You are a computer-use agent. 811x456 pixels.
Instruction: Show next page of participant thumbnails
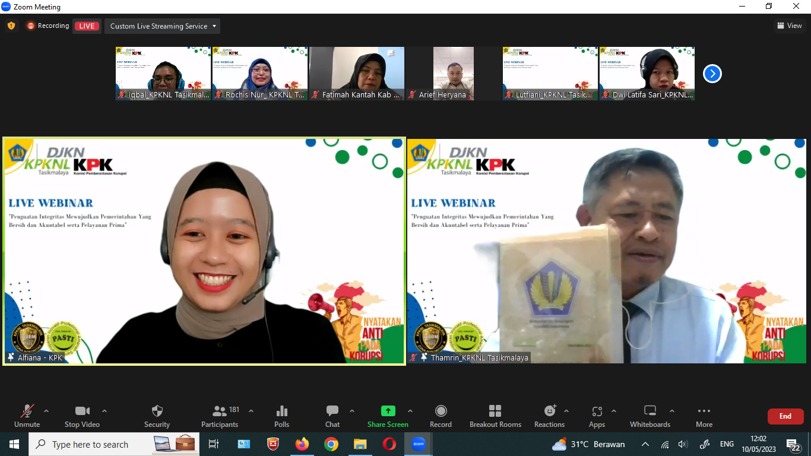[712, 74]
